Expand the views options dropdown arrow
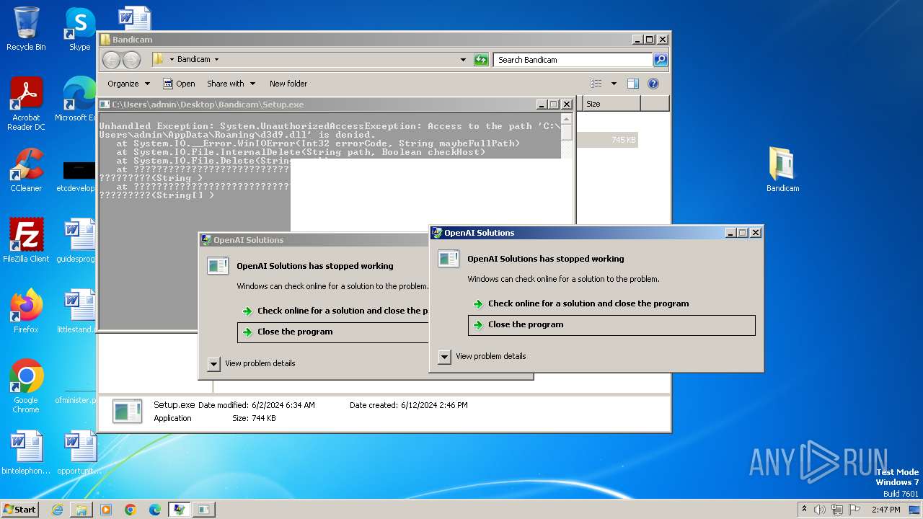Viewport: 923px width, 519px height. 614,84
